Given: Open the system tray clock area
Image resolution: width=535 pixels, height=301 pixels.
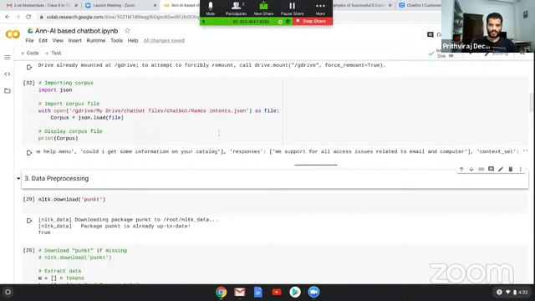Looking at the screenshot, I should [x=513, y=292].
